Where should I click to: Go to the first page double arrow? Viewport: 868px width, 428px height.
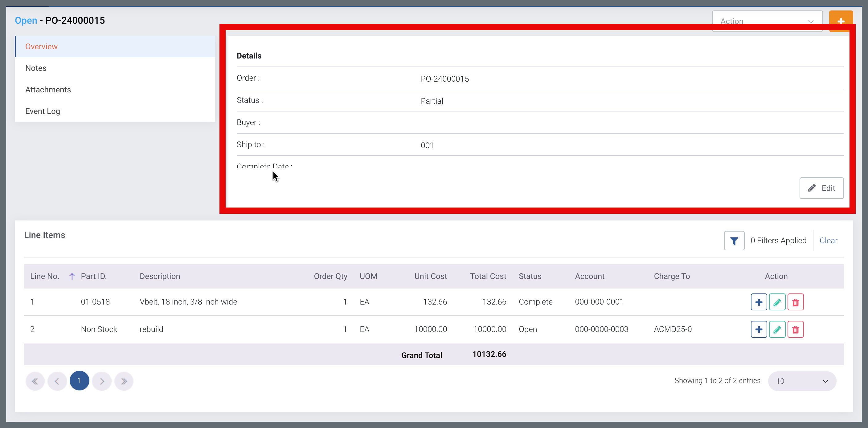pos(35,381)
